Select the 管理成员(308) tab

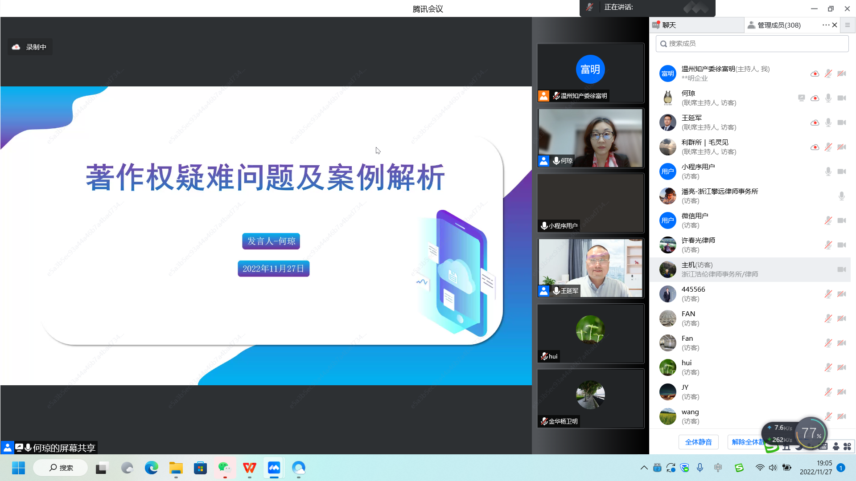pos(778,25)
